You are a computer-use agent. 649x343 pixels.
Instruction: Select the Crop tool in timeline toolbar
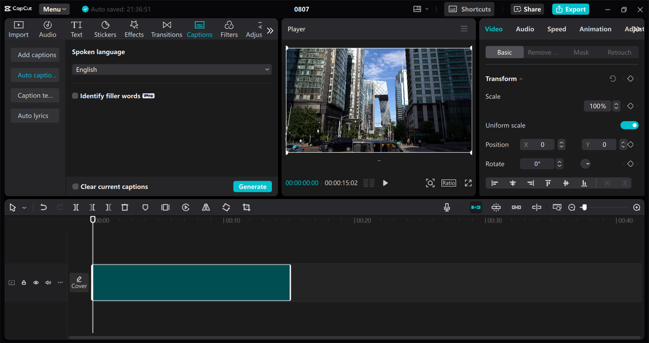coord(246,207)
